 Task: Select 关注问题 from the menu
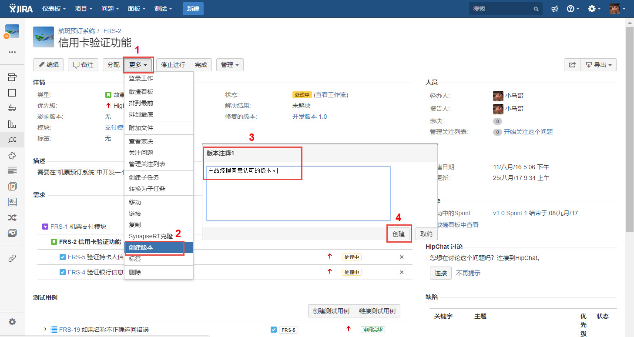158,153
